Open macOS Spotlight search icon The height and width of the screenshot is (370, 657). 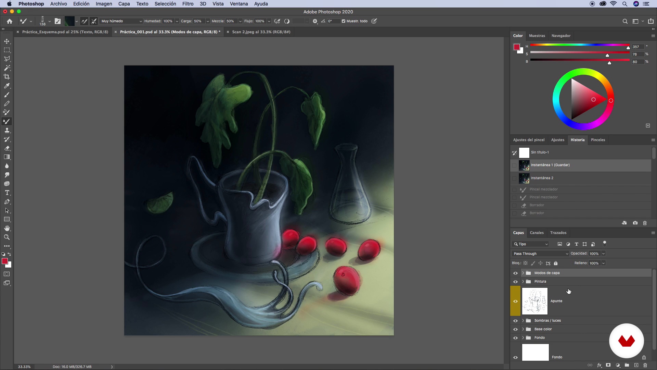pos(625,4)
